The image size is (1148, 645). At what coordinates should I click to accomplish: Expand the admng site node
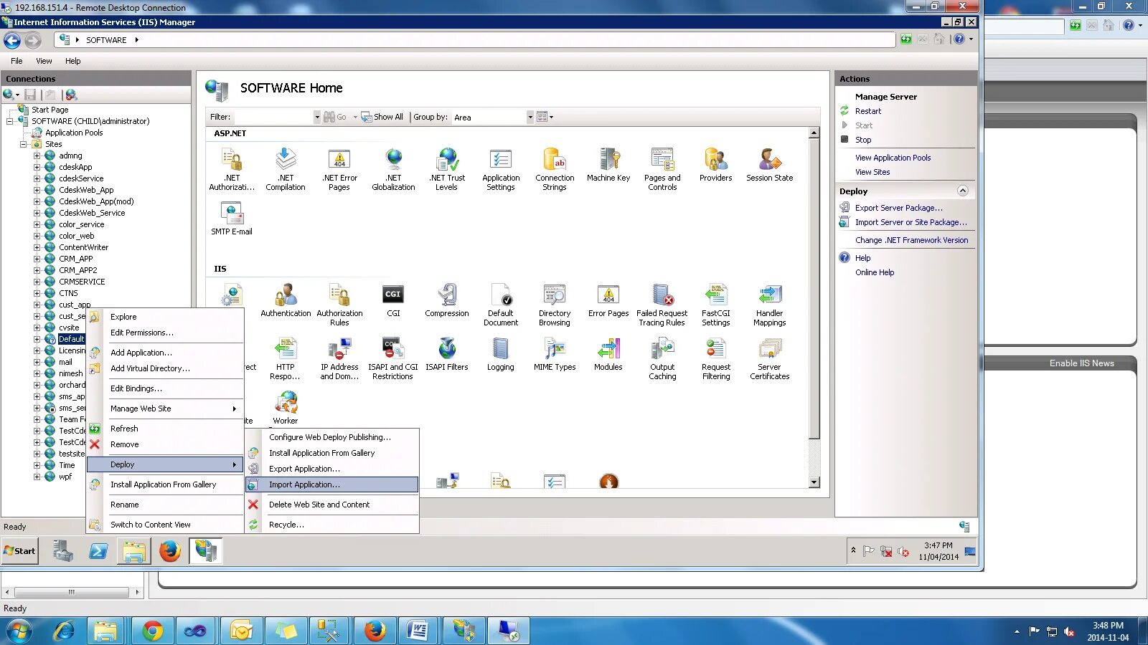pyautogui.click(x=37, y=156)
